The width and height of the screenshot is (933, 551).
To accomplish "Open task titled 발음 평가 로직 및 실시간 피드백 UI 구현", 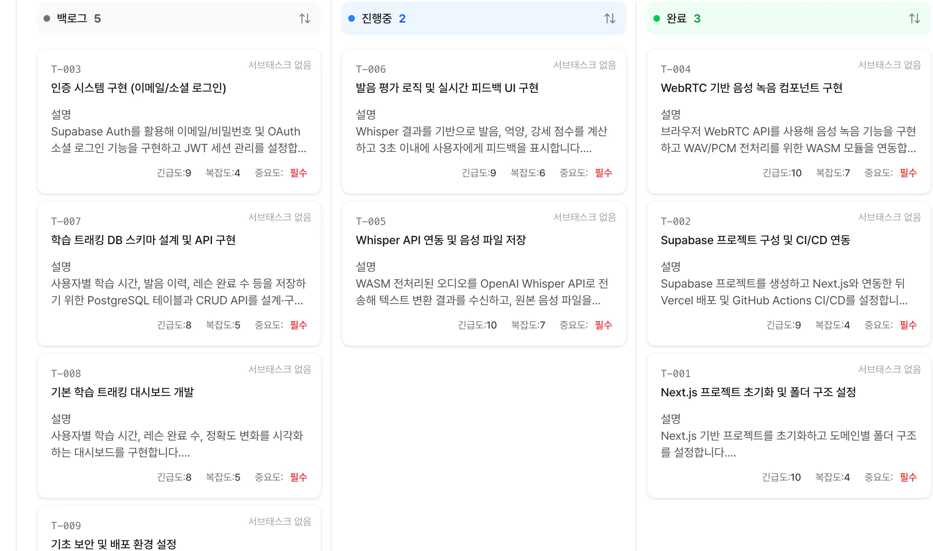I will (447, 88).
